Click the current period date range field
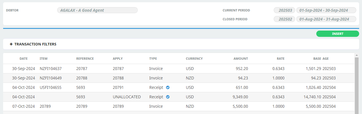Image resolution: width=362 pixels, height=114 pixels. [x=326, y=10]
